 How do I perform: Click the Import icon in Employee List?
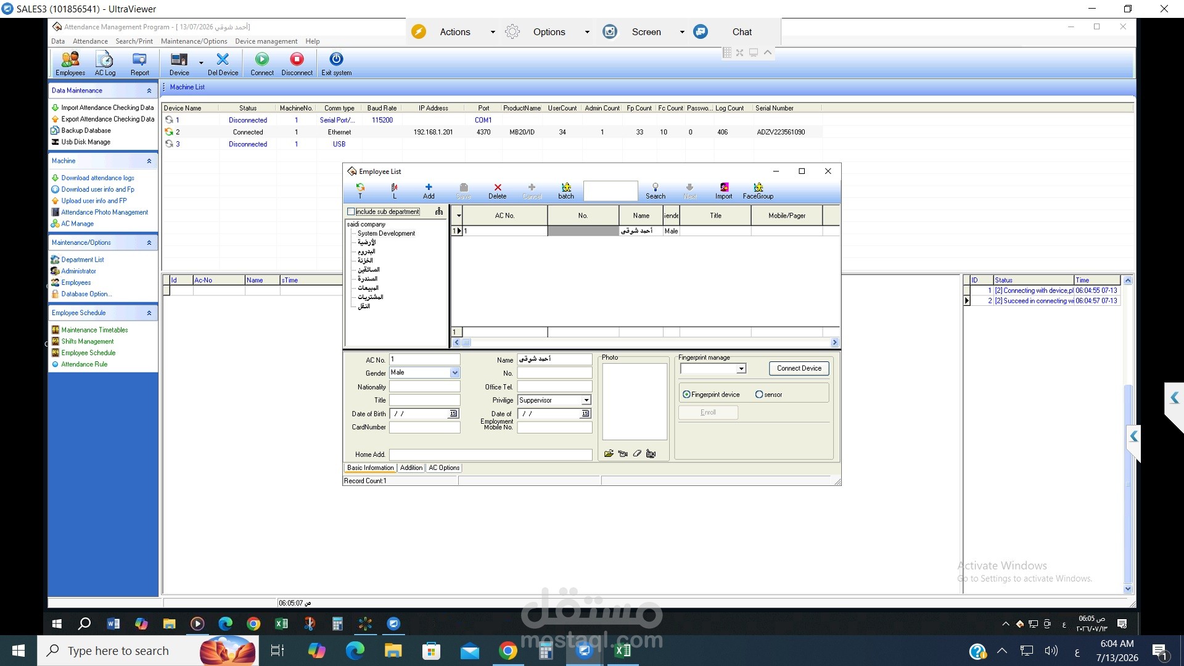pos(723,191)
